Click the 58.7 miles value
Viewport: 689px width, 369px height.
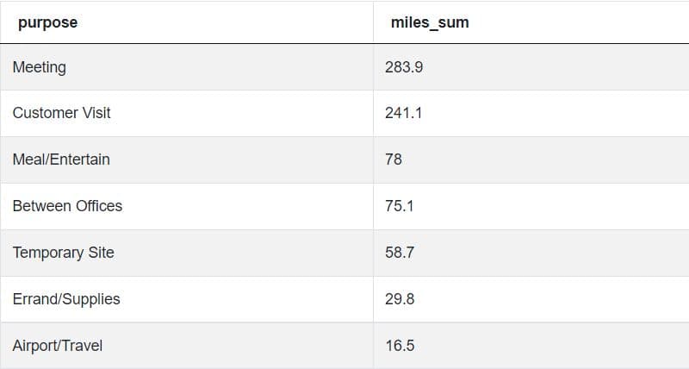click(x=400, y=253)
